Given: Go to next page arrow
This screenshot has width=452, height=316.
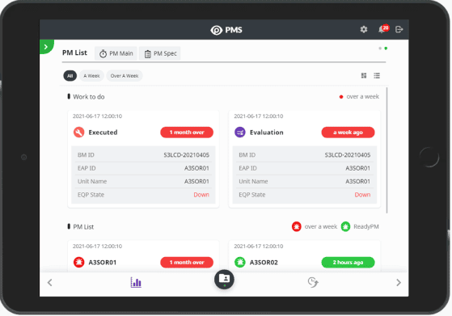Looking at the screenshot, I should [x=399, y=283].
